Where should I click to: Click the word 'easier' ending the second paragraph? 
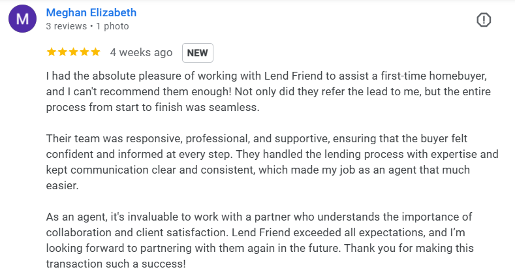pyautogui.click(x=62, y=186)
